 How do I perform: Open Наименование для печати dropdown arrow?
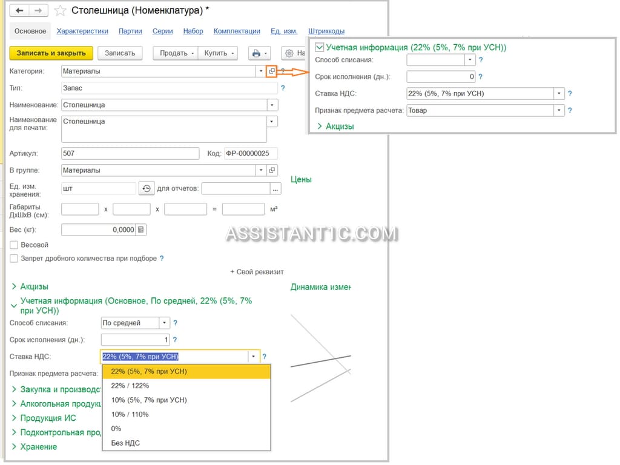click(272, 121)
